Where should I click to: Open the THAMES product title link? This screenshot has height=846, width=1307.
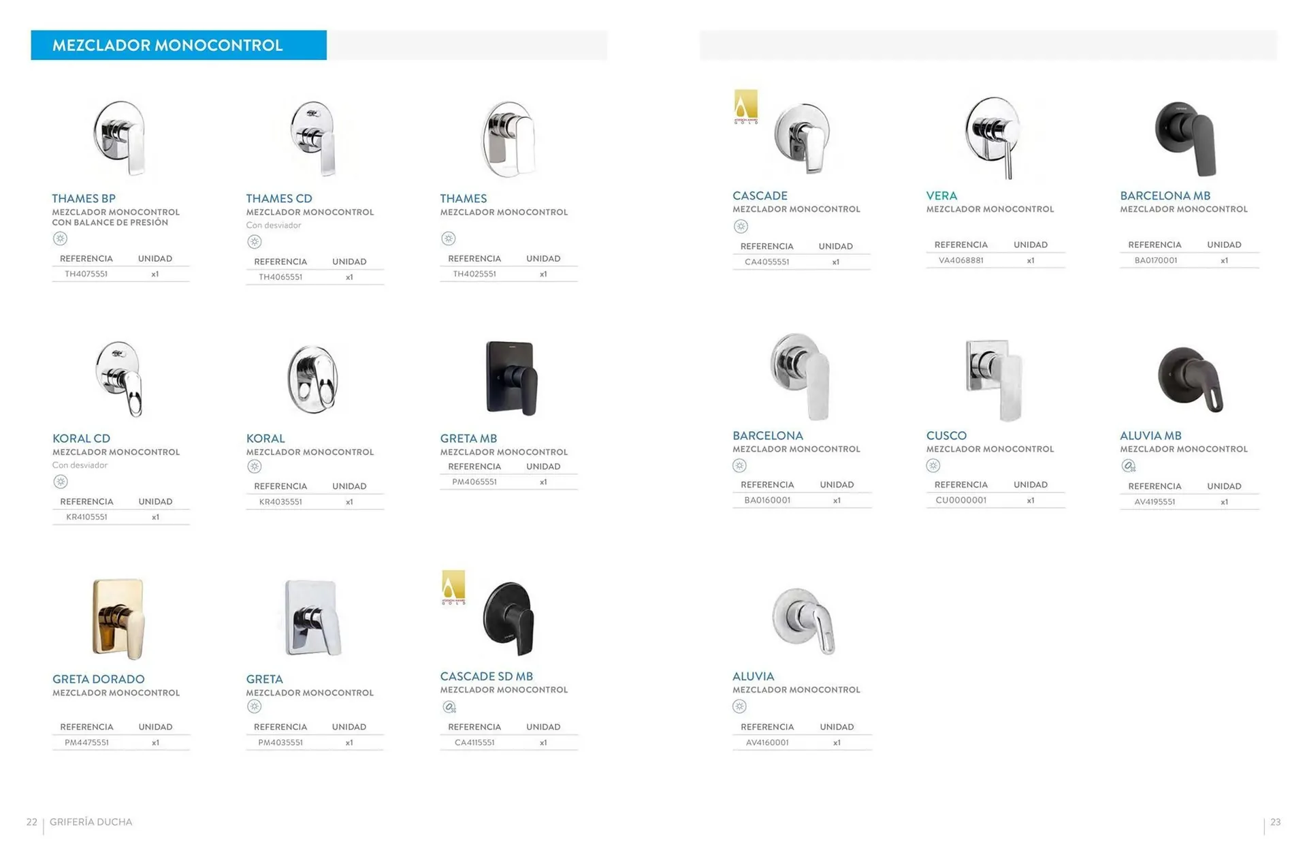click(x=464, y=198)
